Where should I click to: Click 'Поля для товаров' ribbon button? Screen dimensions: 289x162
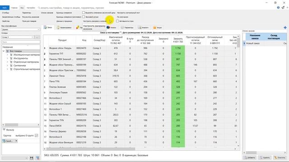click(x=29, y=21)
